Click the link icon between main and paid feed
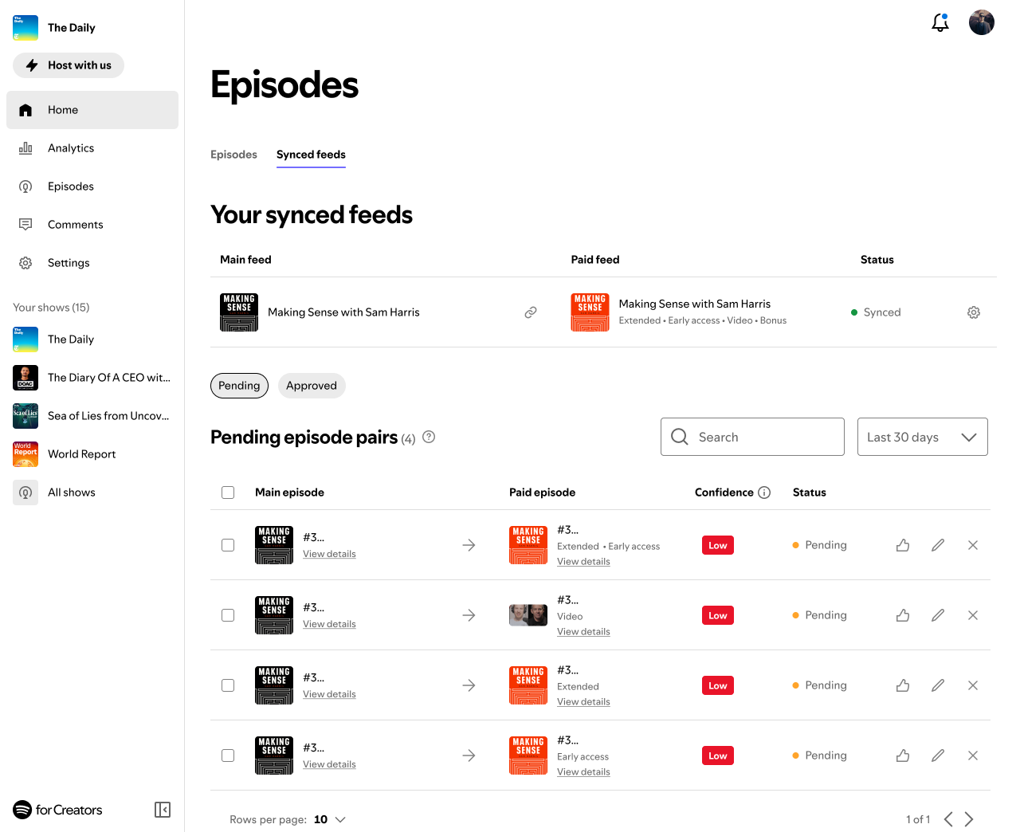The width and height of the screenshot is (1020, 832). (531, 312)
